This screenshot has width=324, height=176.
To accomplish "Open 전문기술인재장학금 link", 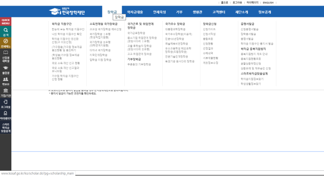I will 177,57.
